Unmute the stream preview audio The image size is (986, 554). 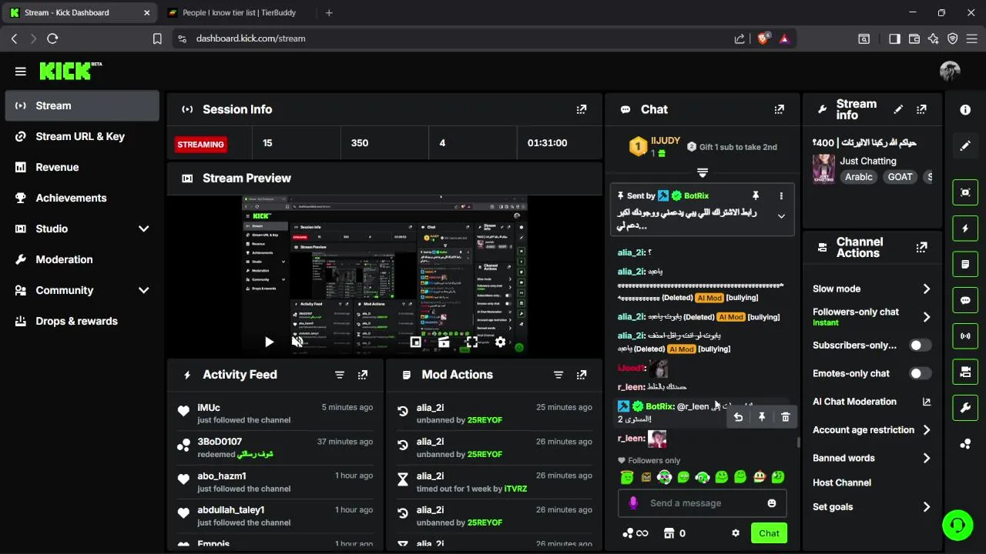coord(297,342)
